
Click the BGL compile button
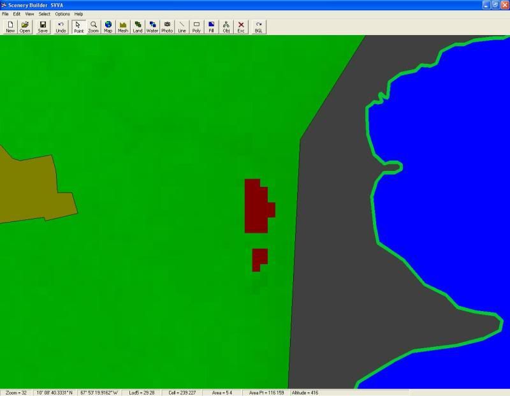pyautogui.click(x=258, y=26)
